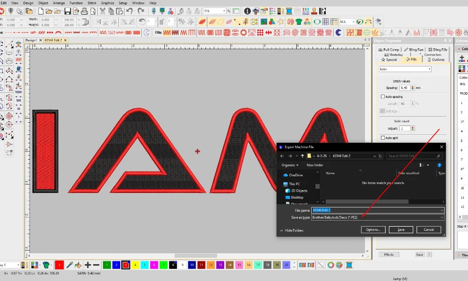The height and width of the screenshot is (281, 468).
Task: Refresh the folder view in Export dialog
Action: [380, 156]
